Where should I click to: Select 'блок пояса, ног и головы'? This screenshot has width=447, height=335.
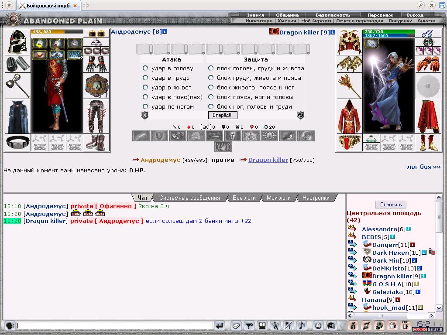pos(211,97)
